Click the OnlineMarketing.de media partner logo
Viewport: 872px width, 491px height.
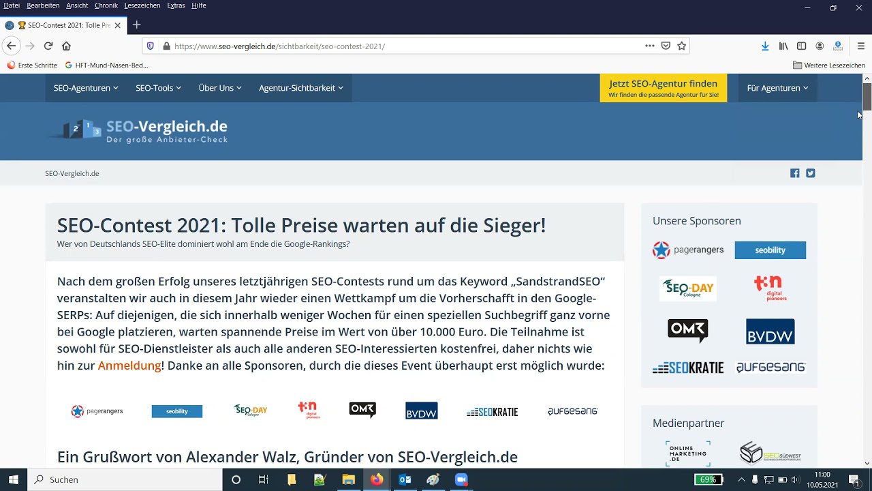(688, 453)
